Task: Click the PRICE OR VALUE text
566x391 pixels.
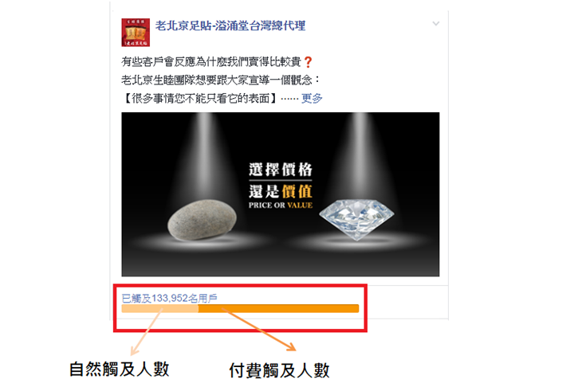Action: point(281,205)
